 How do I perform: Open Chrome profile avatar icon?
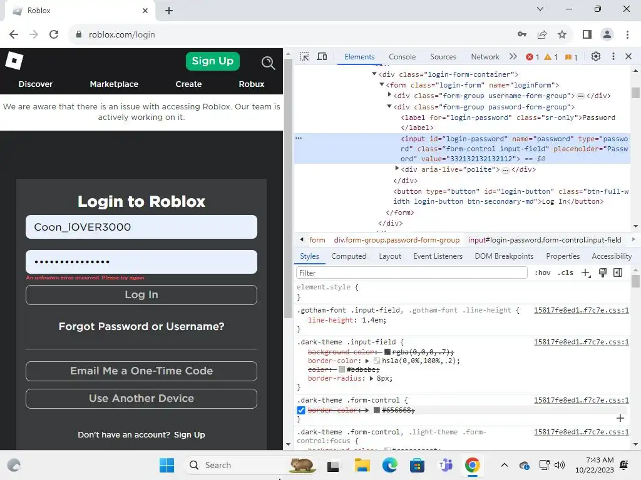[607, 34]
